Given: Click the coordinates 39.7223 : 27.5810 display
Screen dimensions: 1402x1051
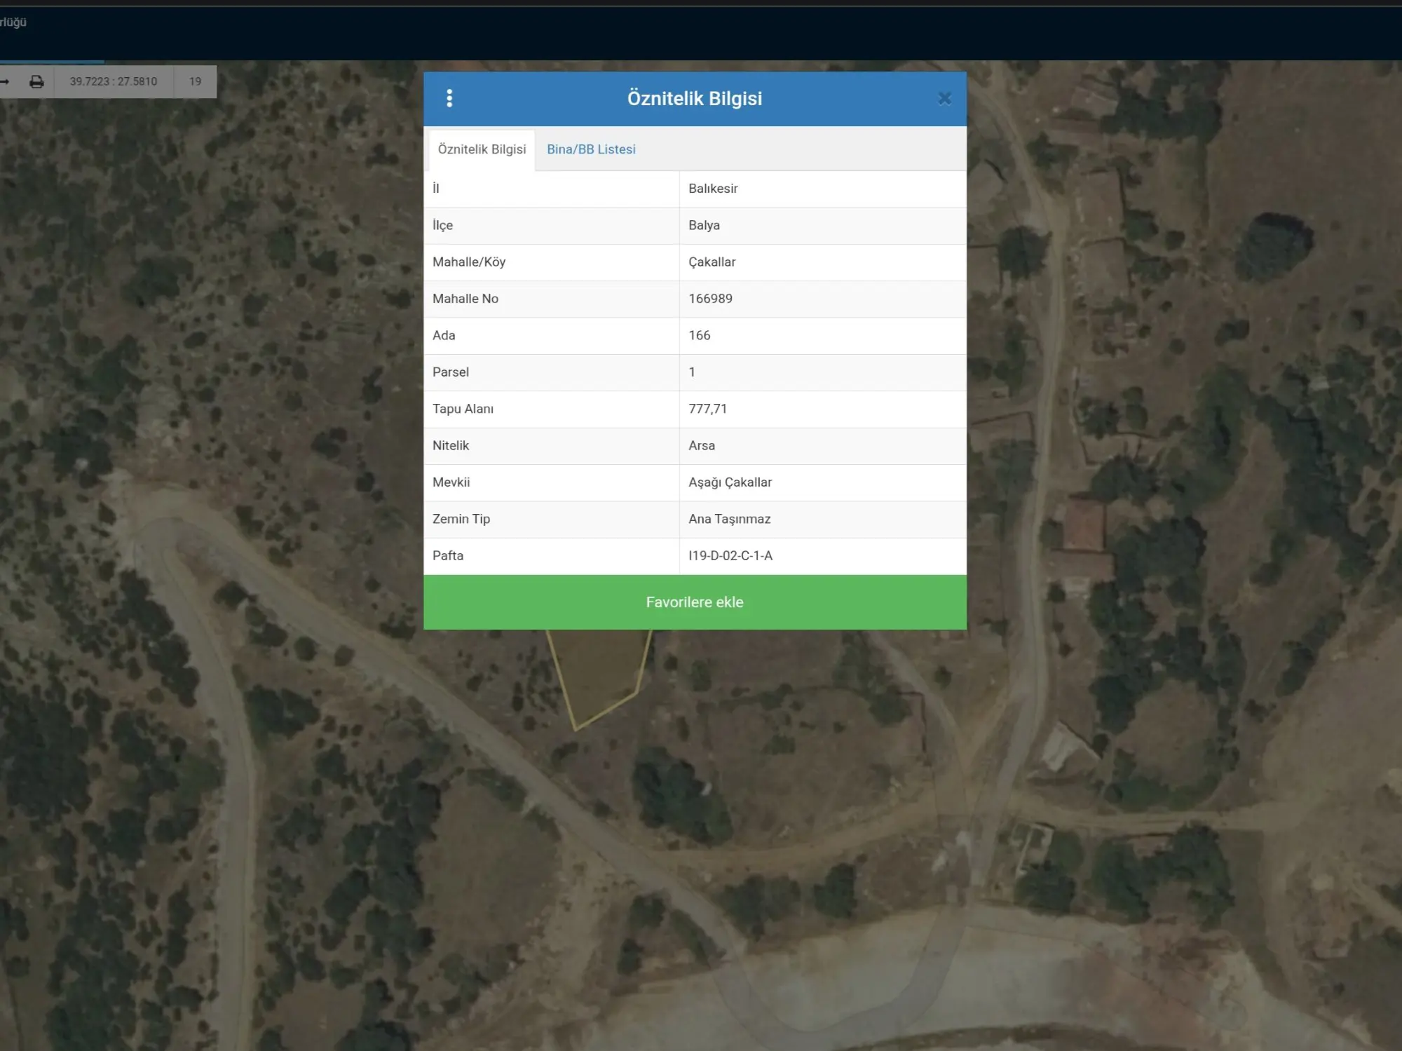Looking at the screenshot, I should pos(114,82).
